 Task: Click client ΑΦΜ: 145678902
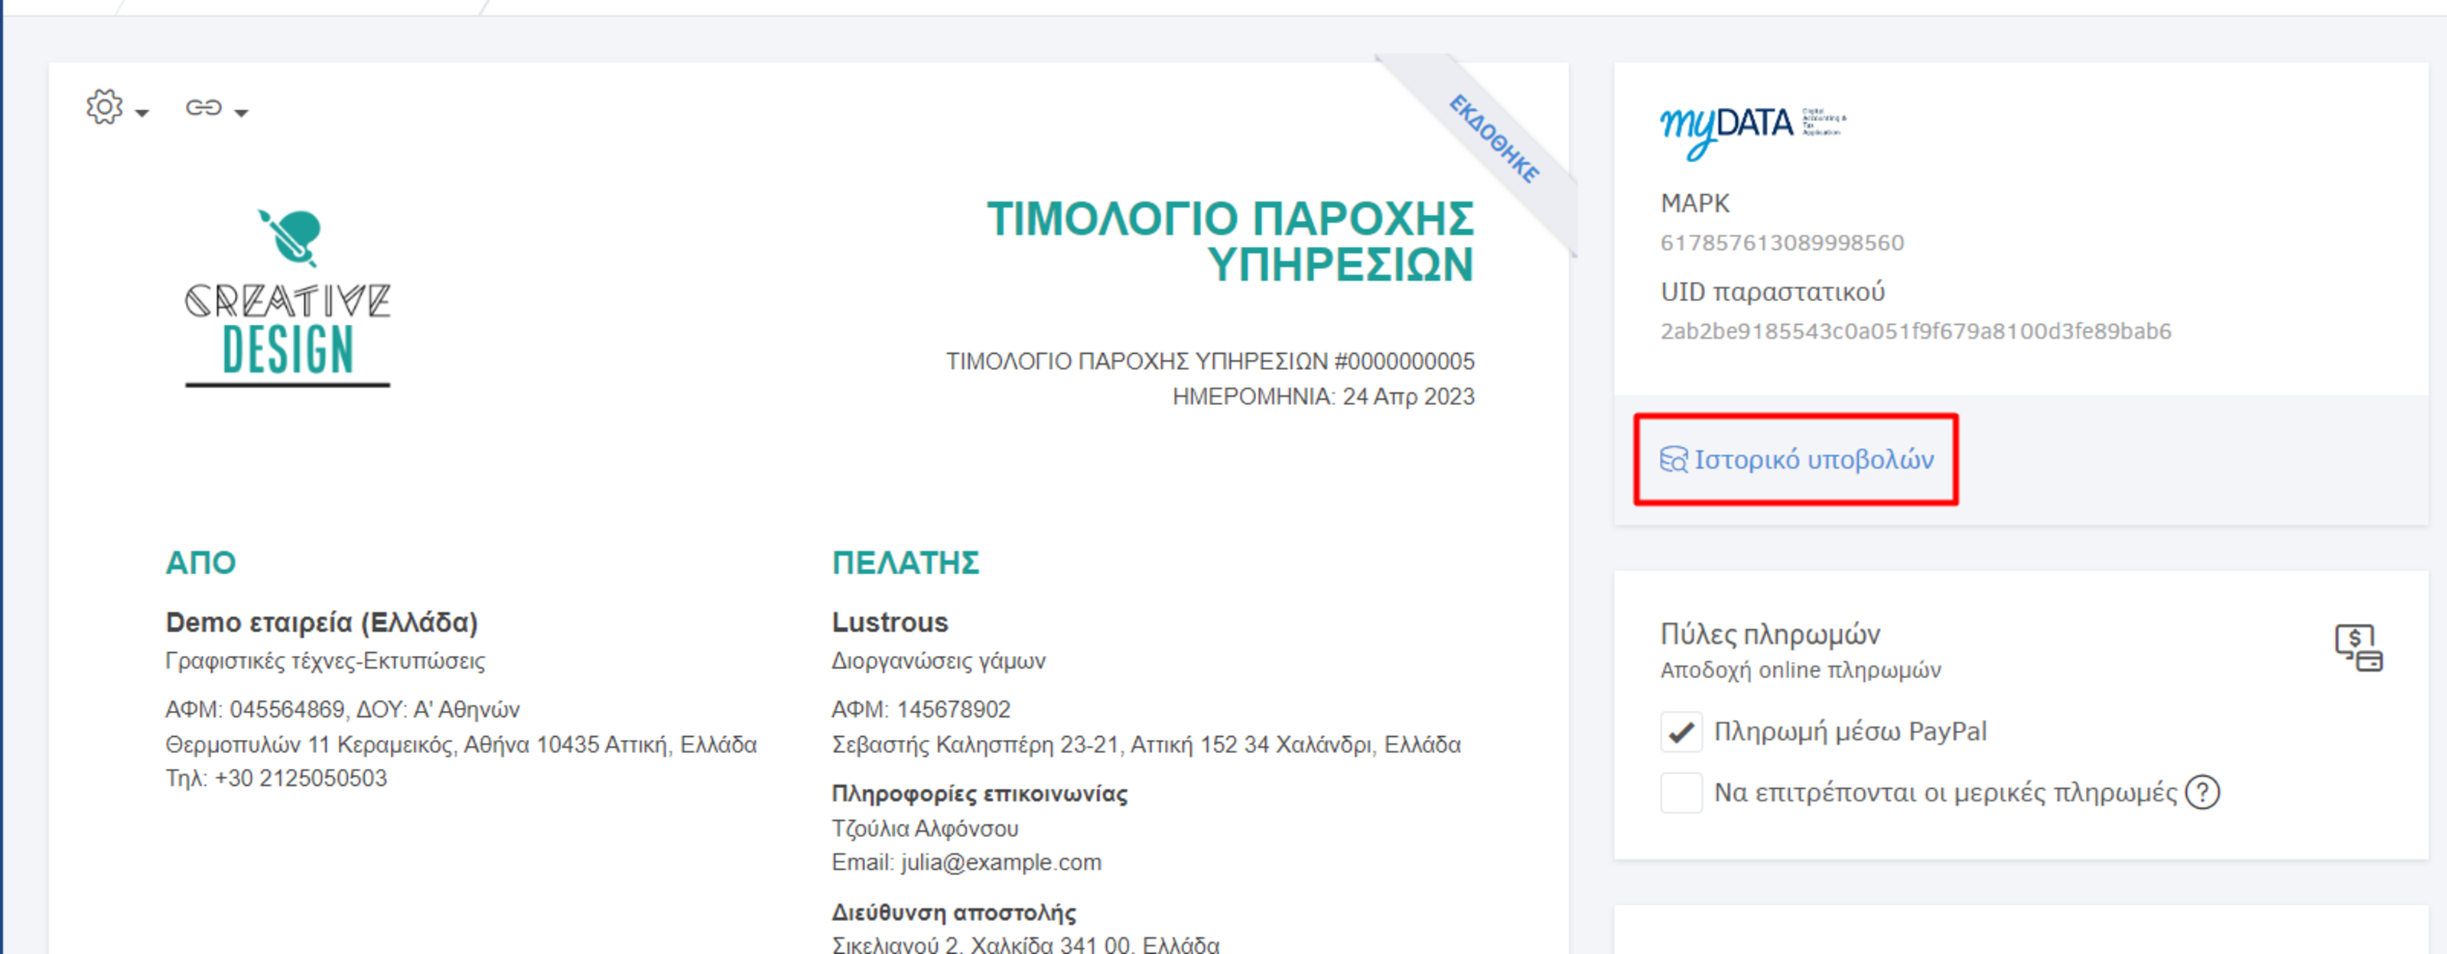point(920,710)
